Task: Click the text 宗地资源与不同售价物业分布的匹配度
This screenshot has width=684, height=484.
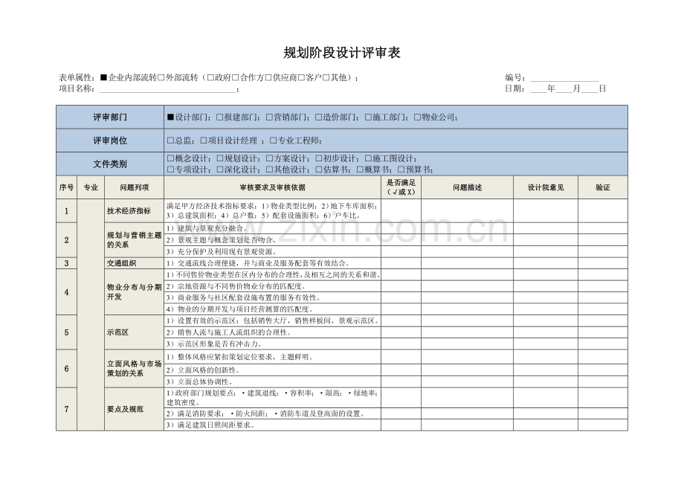Action: pyautogui.click(x=239, y=286)
